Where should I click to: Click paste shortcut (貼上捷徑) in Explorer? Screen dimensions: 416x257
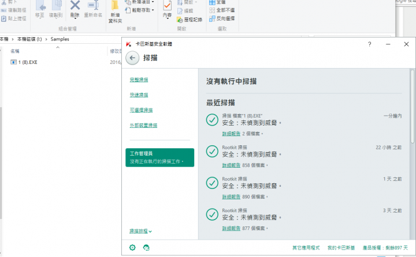[14, 18]
